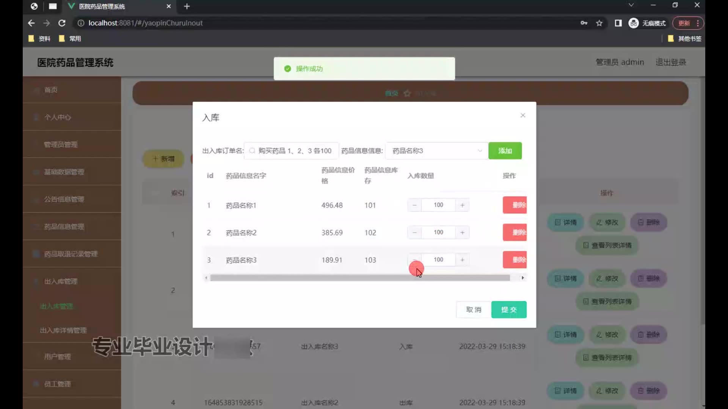Open the browser tab search chevron
The width and height of the screenshot is (728, 409).
pos(631,5)
